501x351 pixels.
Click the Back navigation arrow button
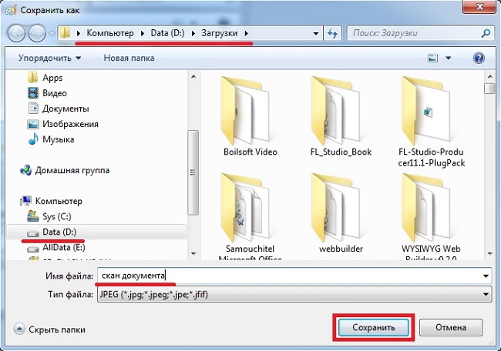coord(17,33)
